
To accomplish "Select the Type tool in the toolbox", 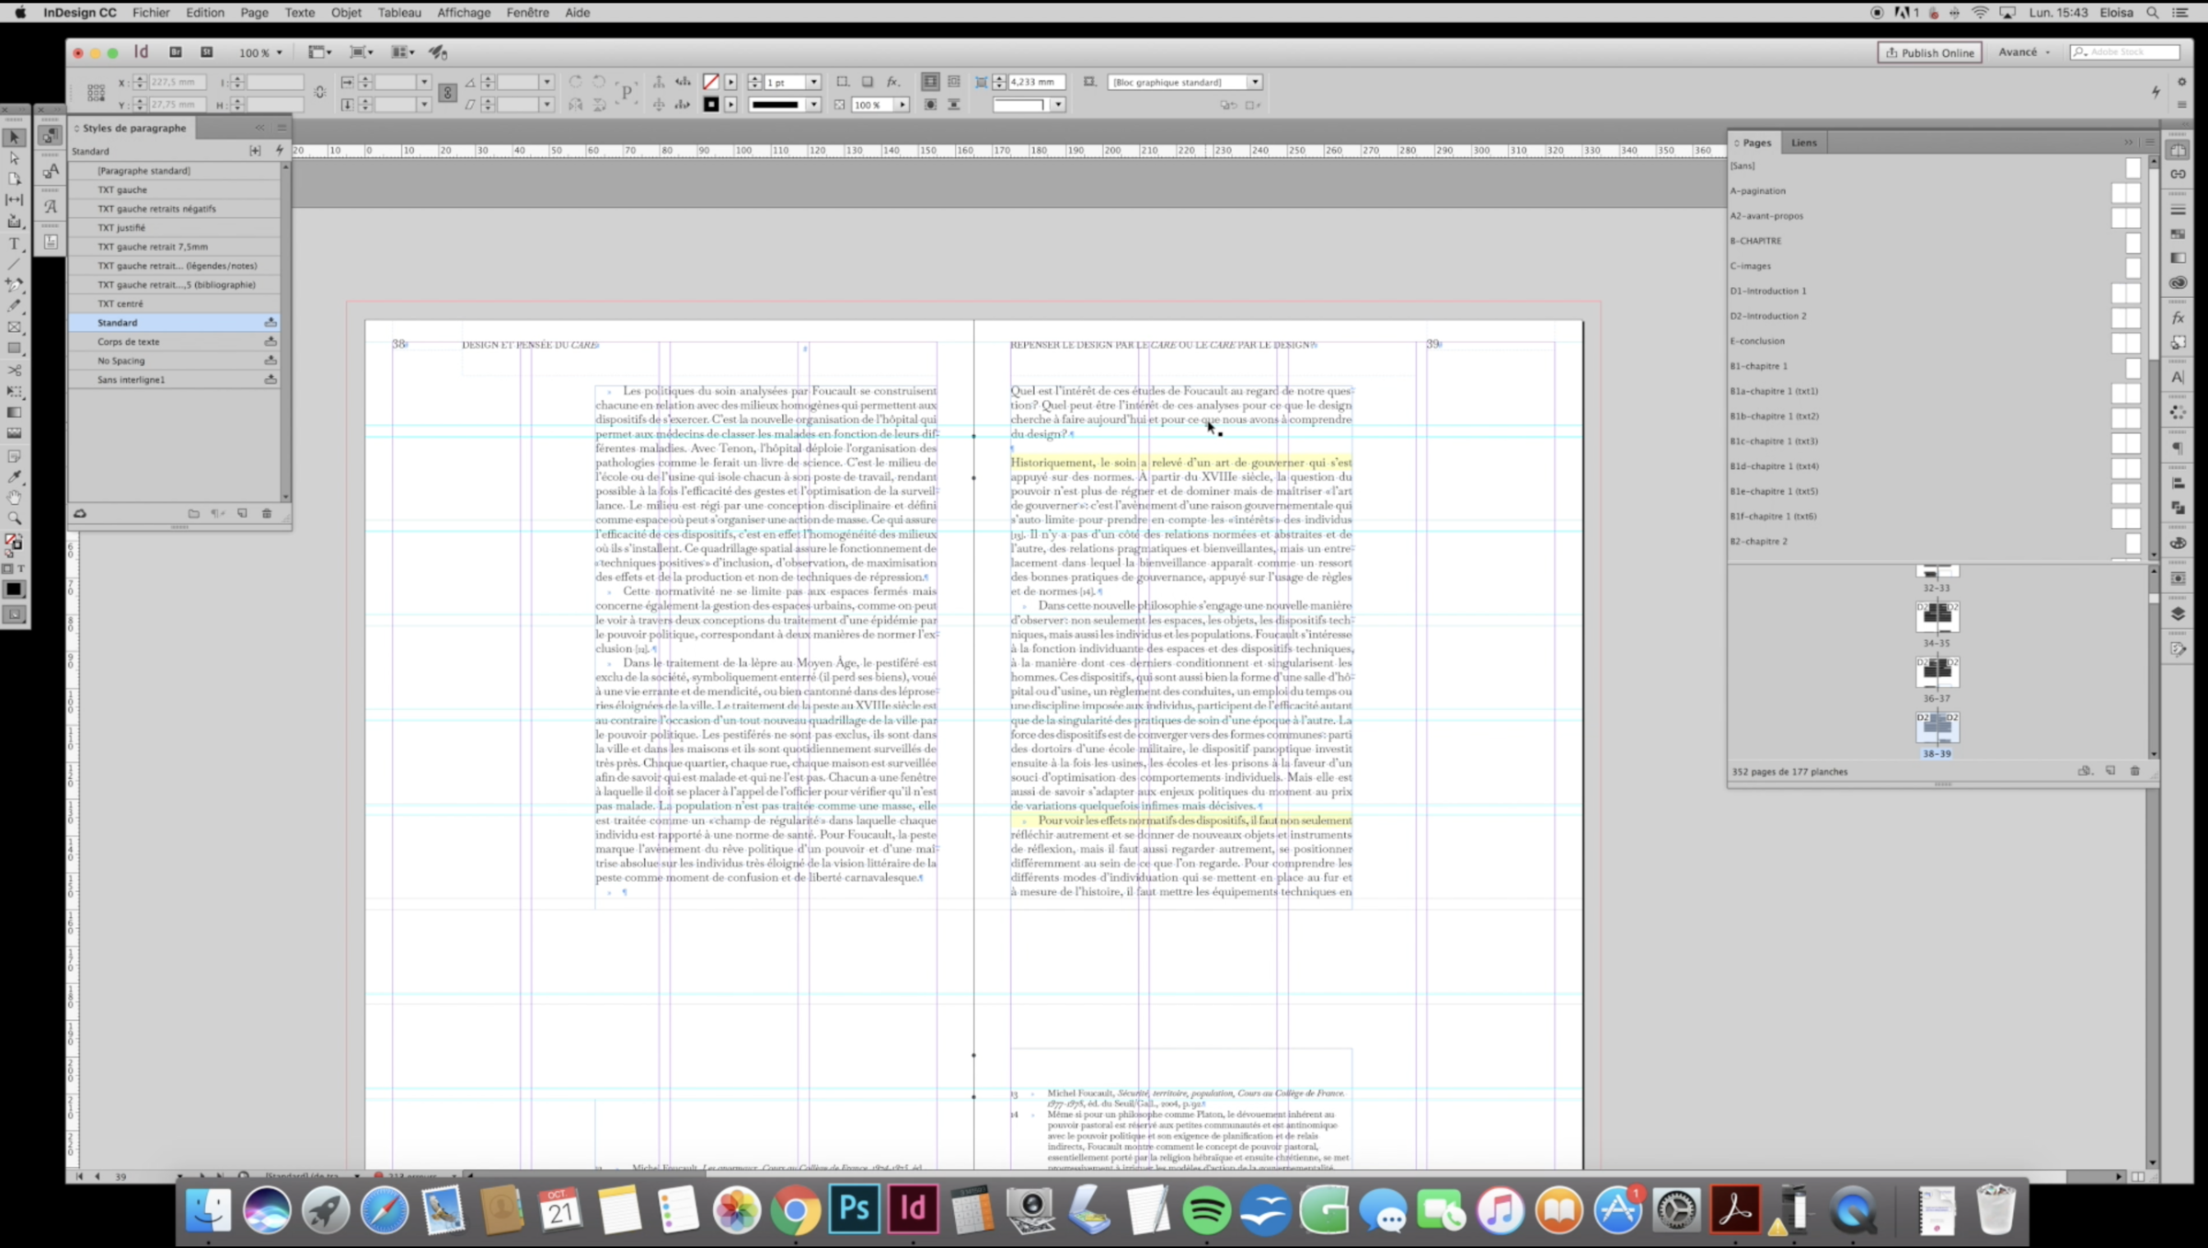I will pos(14,244).
